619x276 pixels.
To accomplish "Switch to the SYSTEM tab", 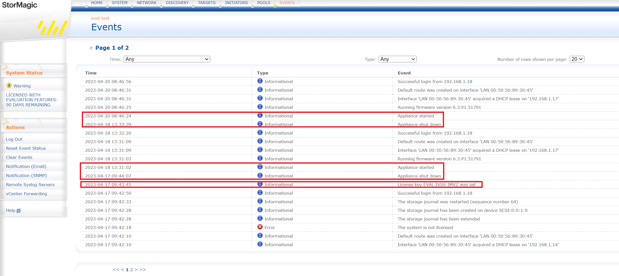I will click(120, 3).
